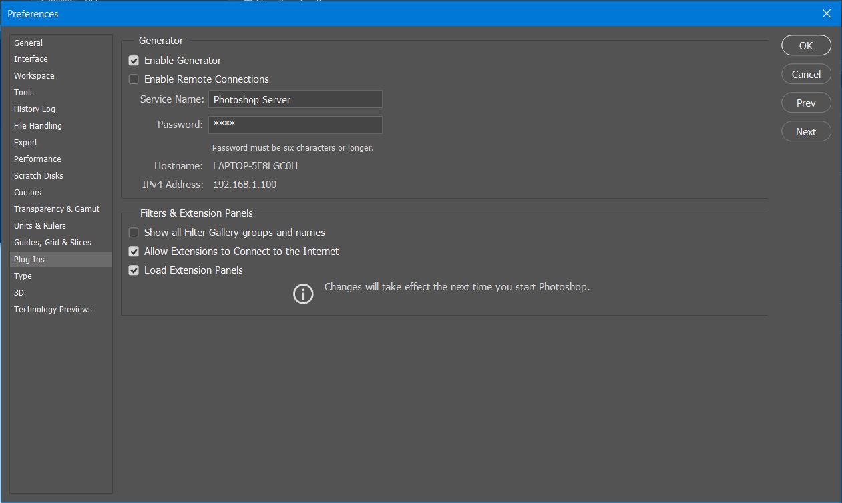Open Export preferences

click(61, 143)
